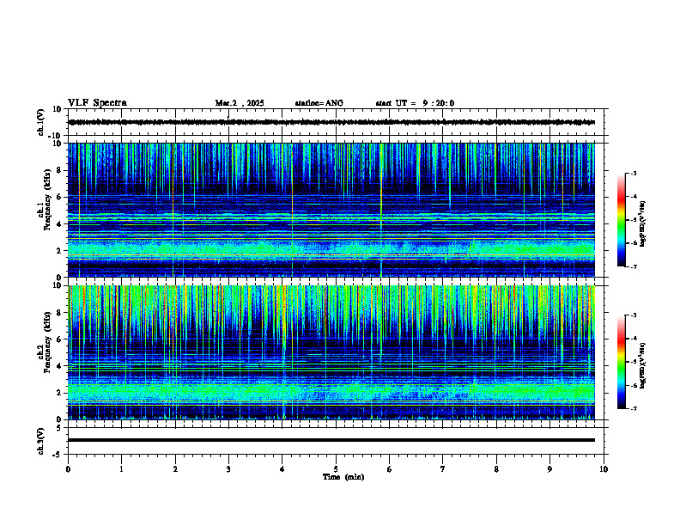Click the "8" kHz tick on ch.1 frequency axis
The image size is (680, 526).
click(x=60, y=170)
